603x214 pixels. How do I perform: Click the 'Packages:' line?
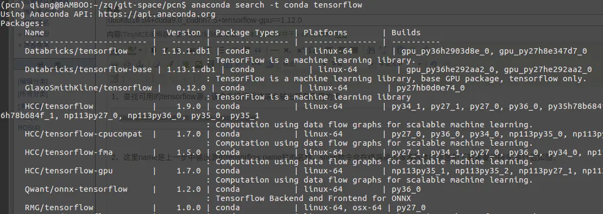(x=22, y=23)
